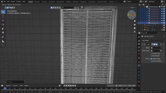
Task: Click the navigation gizmo orientation sphere
Action: (132, 15)
